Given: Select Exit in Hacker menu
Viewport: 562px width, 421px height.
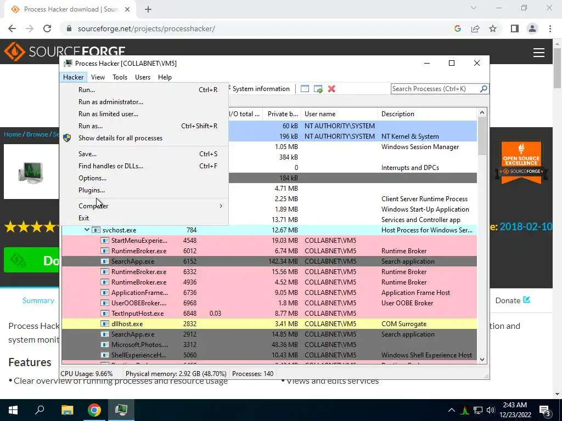Looking at the screenshot, I should click(x=144, y=218).
